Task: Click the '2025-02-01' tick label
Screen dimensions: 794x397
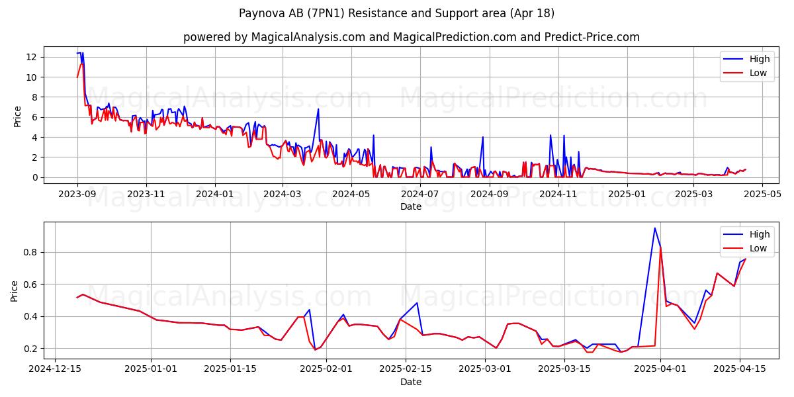Action: tap(326, 369)
